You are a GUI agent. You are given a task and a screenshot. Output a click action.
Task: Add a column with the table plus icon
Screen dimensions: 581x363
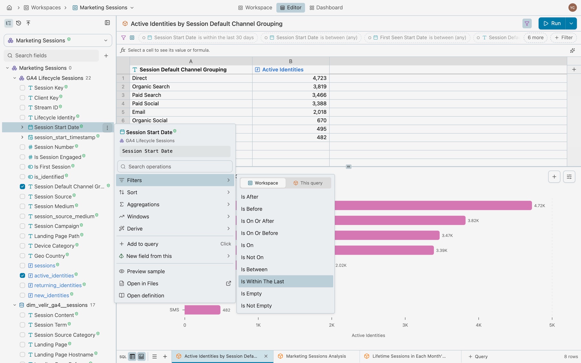(574, 69)
